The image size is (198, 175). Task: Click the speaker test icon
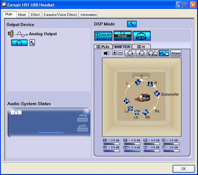pyautogui.click(x=107, y=53)
